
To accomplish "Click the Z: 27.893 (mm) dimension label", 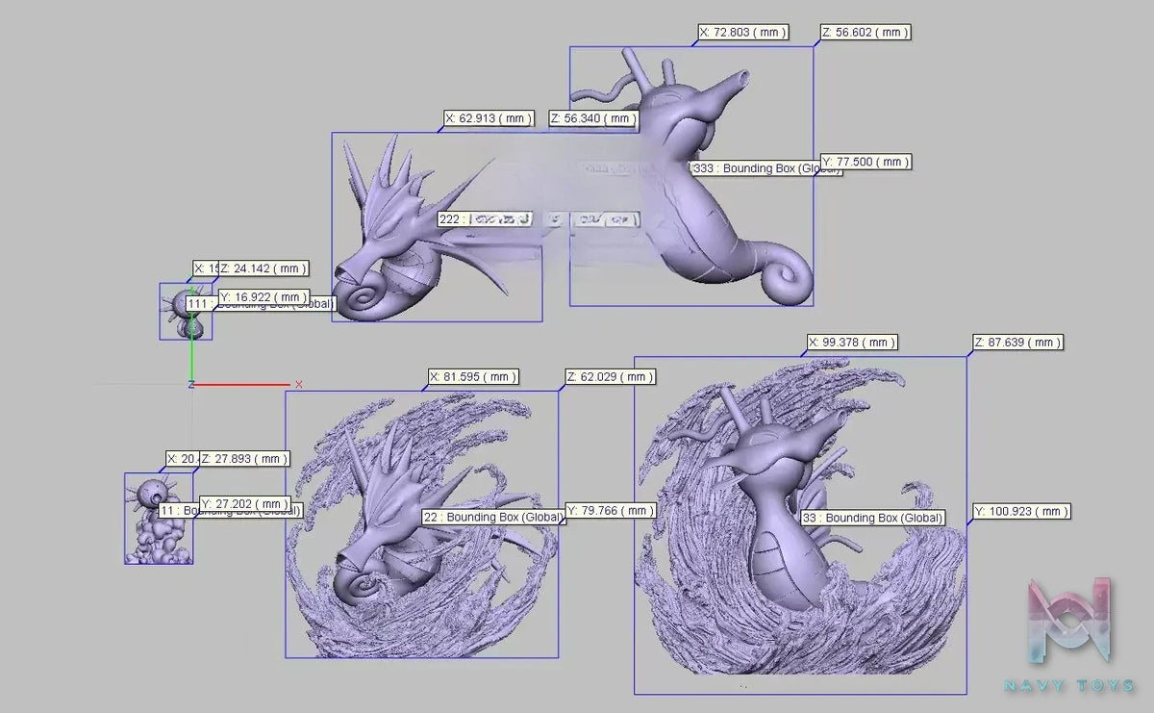I will (244, 459).
